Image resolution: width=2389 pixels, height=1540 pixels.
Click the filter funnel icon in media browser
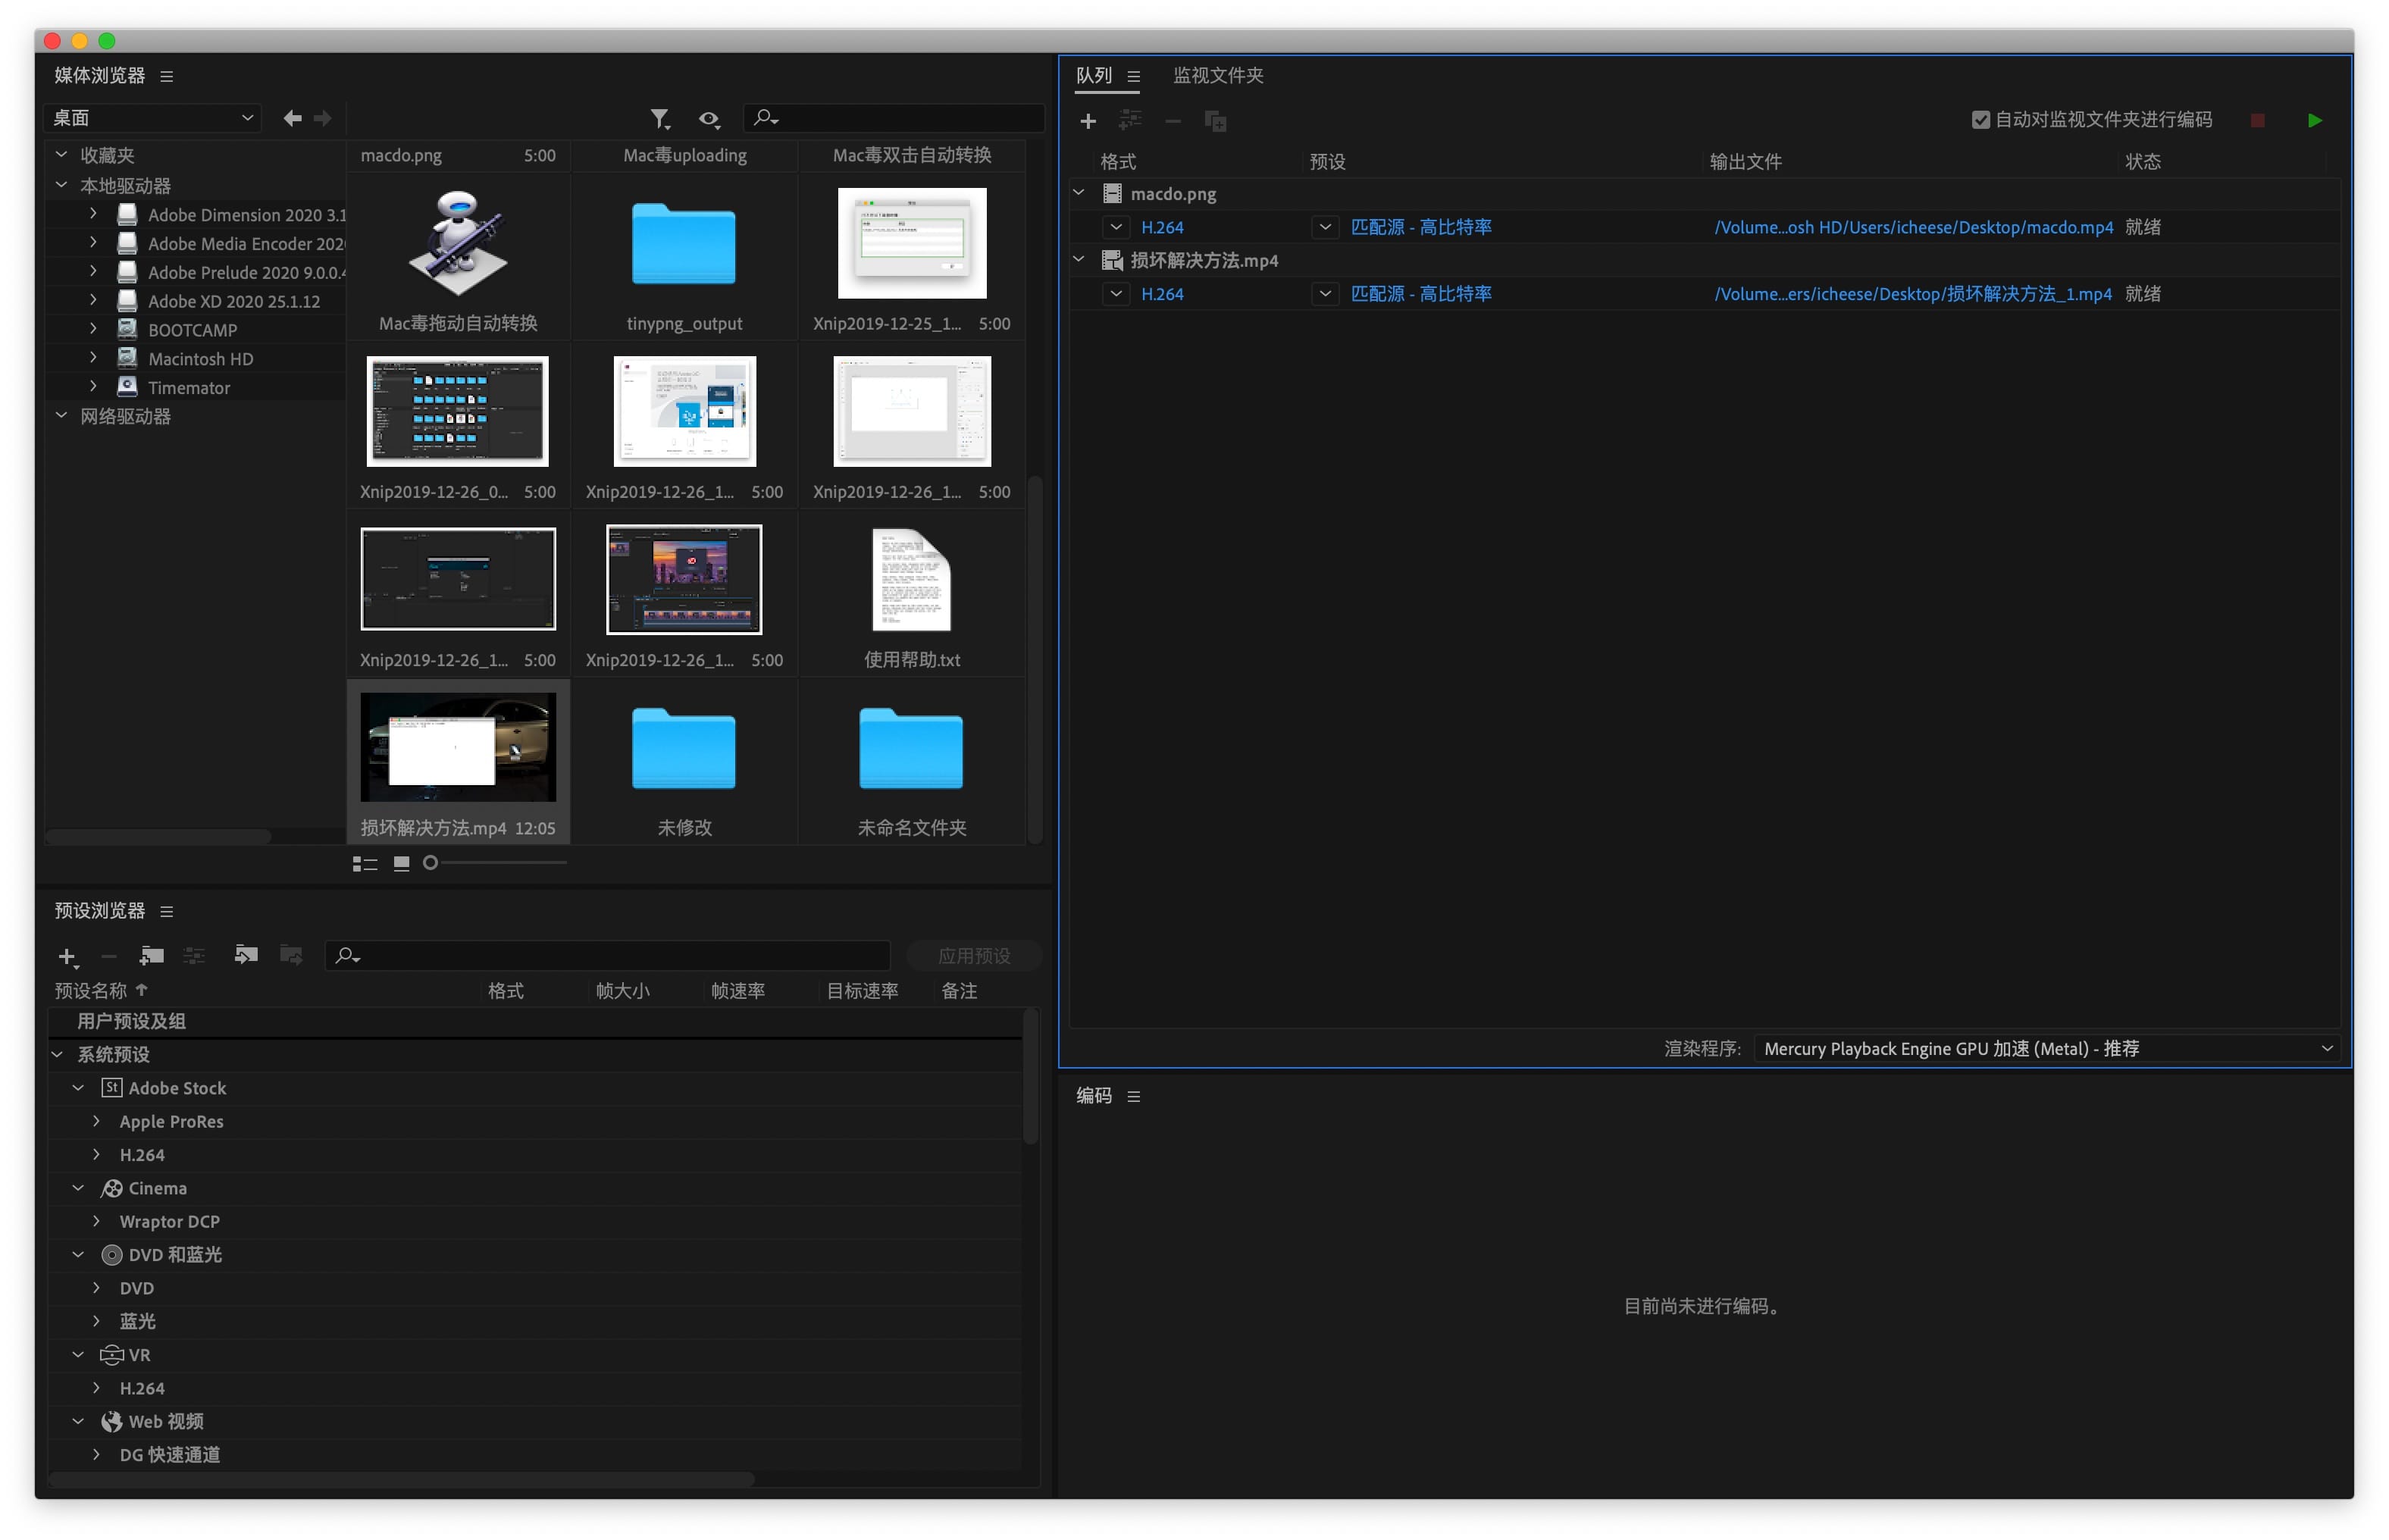coord(659,119)
